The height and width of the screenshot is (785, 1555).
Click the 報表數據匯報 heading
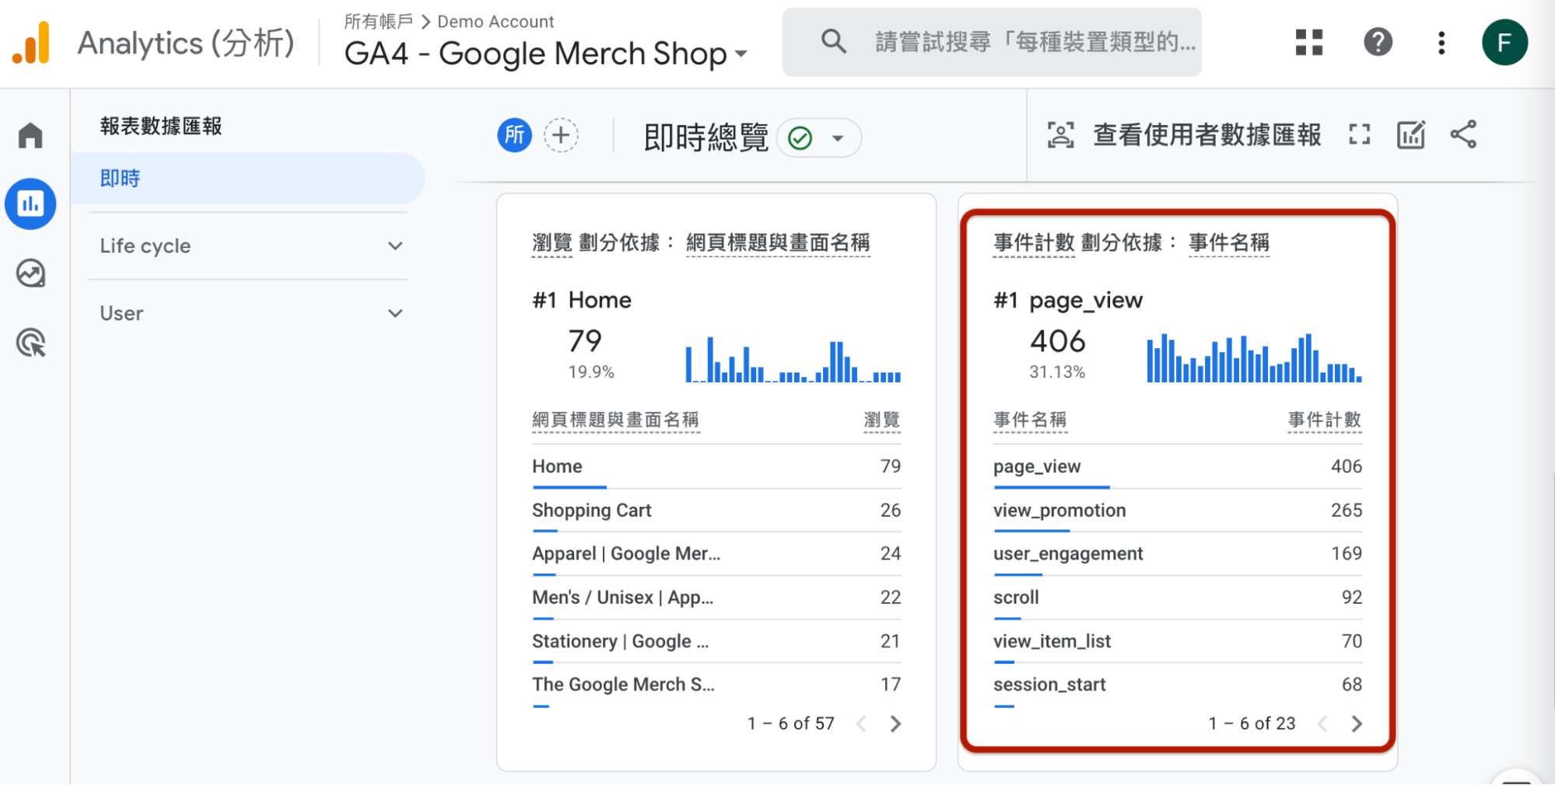pyautogui.click(x=161, y=126)
